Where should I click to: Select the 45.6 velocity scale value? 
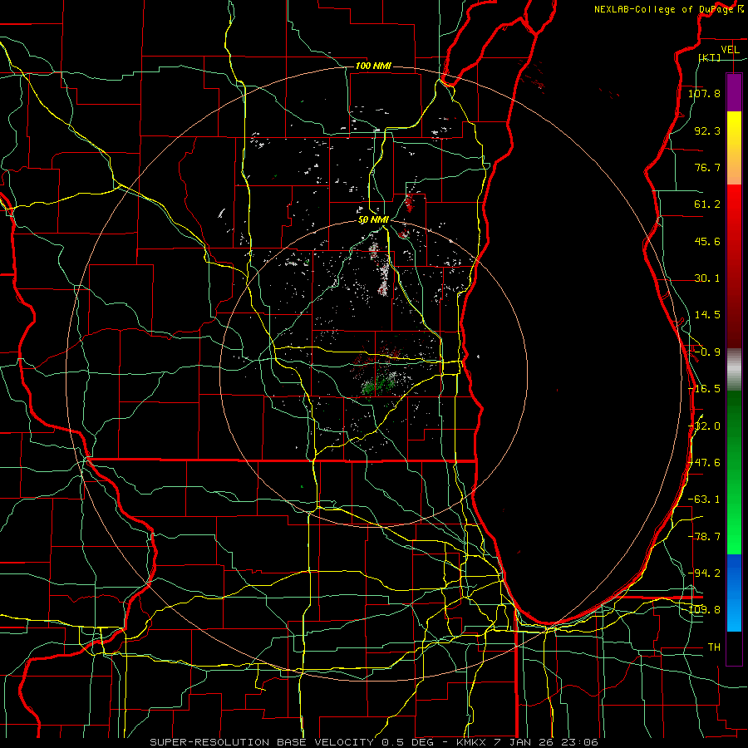[707, 241]
